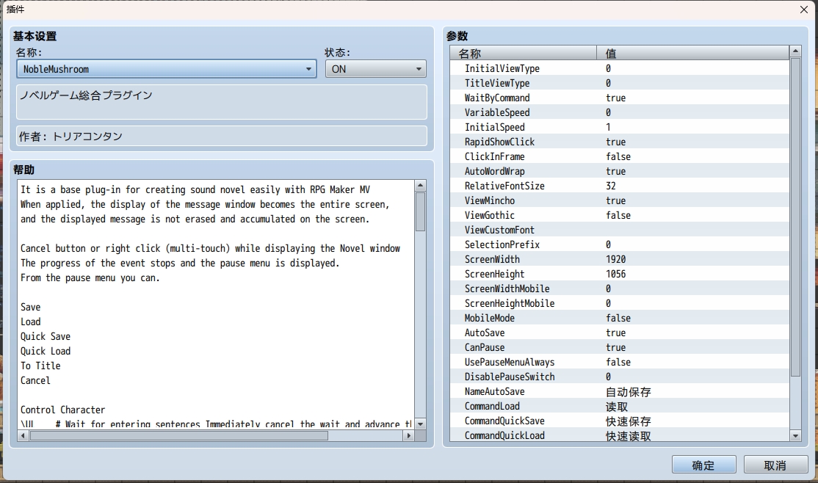The width and height of the screenshot is (818, 483).
Task: Open the plugin name dropdown NobleMushroom
Action: coord(167,69)
